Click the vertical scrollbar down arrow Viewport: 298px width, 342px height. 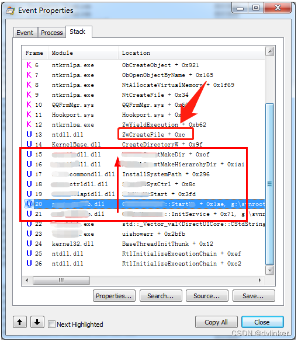pyautogui.click(x=270, y=270)
